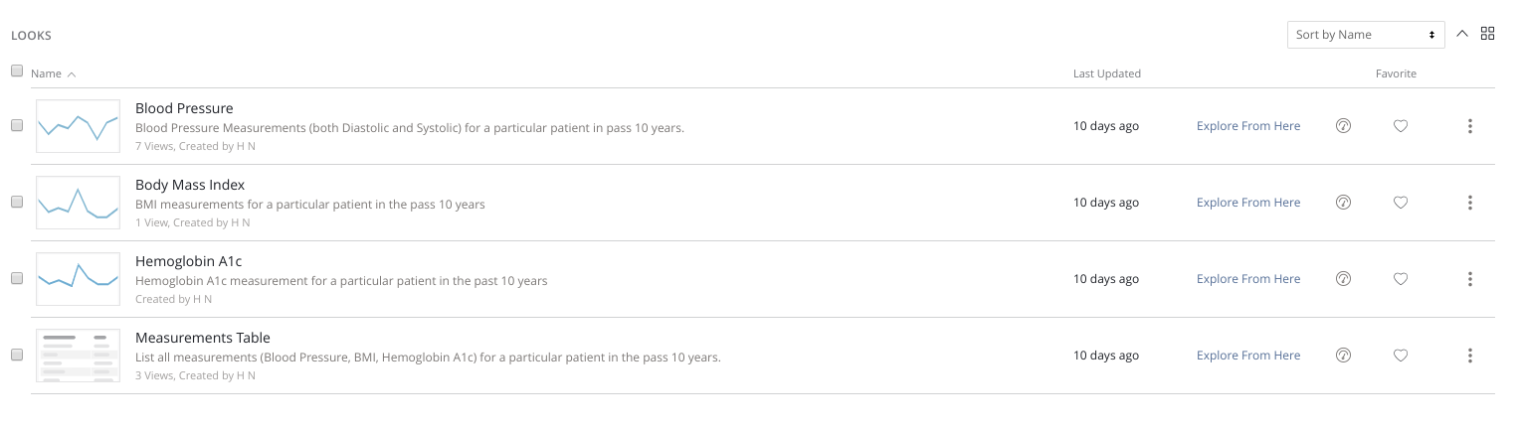
Task: Click Explore From Here for Measurements Table
Action: pos(1248,356)
